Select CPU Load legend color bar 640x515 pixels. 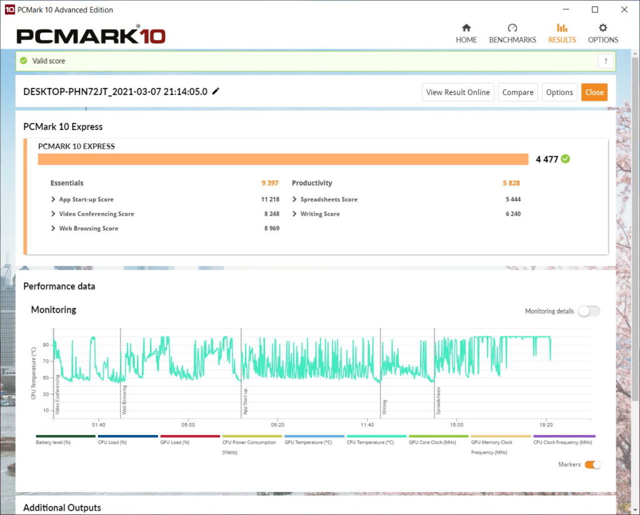127,436
